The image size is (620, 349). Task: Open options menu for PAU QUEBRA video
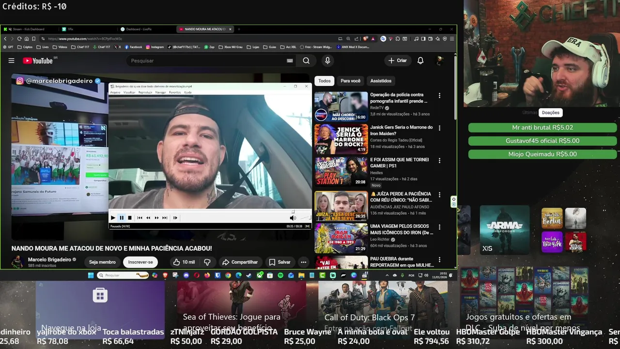(x=439, y=260)
